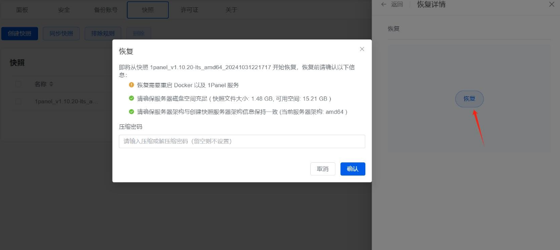Click the orange warning icon beside Docker restart notice
The width and height of the screenshot is (560, 250).
coord(131,85)
